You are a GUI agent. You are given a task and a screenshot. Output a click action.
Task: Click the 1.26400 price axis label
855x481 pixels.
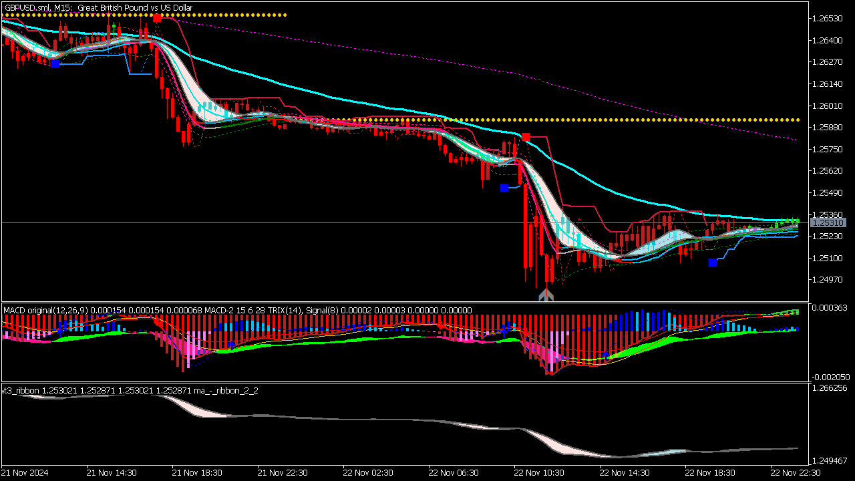826,40
